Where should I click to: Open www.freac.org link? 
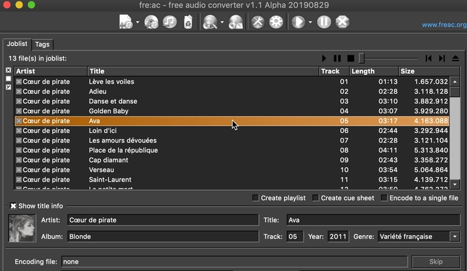click(x=444, y=25)
